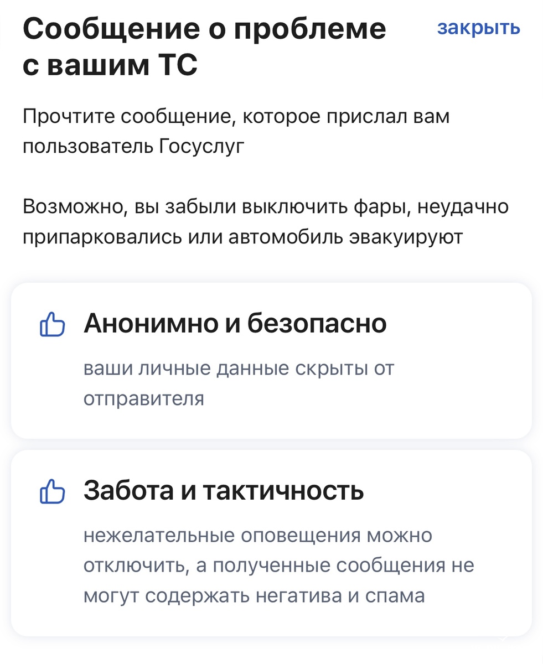
Task: Click the «Прочтите сообщение, которое прислал вам» line
Action: [x=236, y=117]
